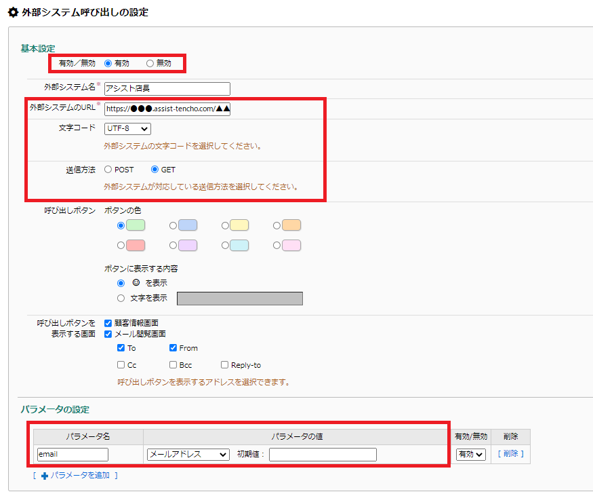Open the 有効 status dropdown in parameter row

pyautogui.click(x=471, y=454)
